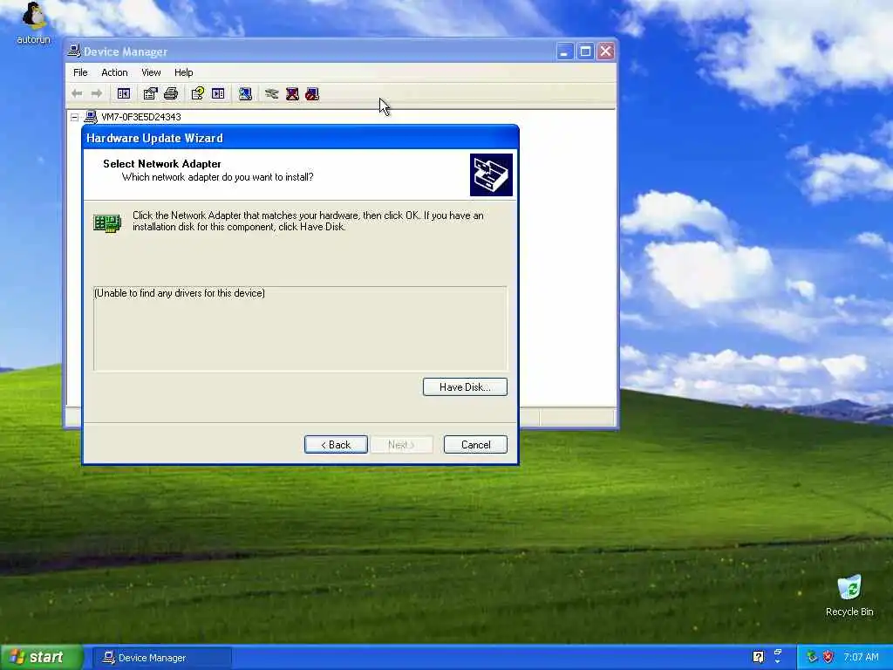Open the Help menu
The height and width of the screenshot is (670, 893).
click(183, 72)
